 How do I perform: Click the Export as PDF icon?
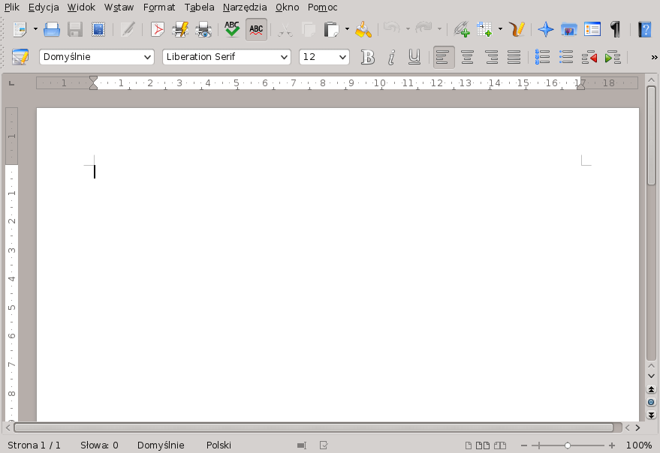(x=158, y=30)
